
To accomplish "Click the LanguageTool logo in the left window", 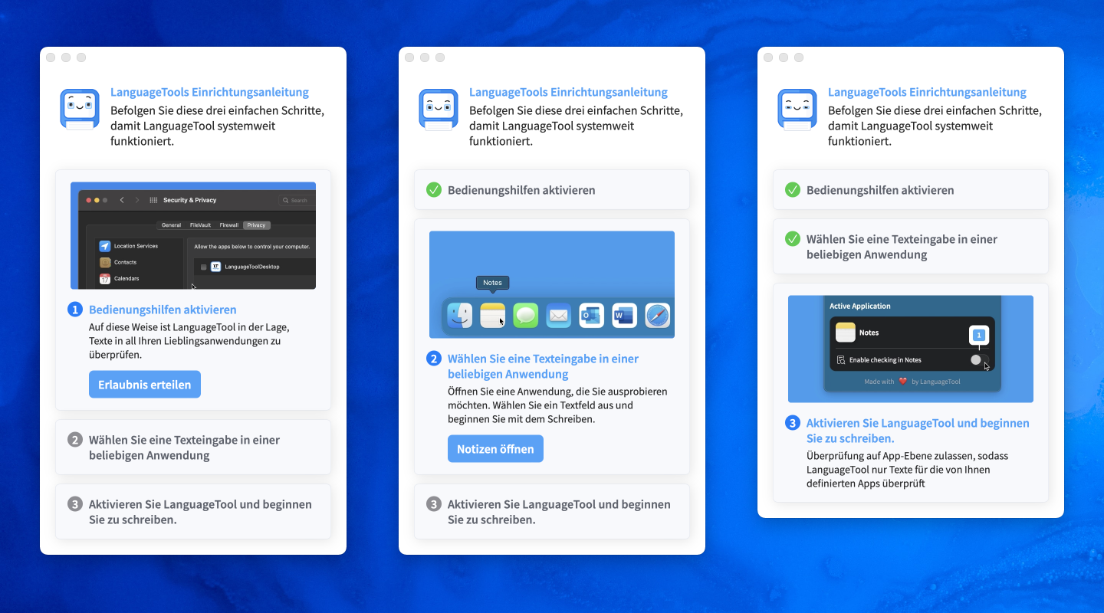I will [x=80, y=109].
